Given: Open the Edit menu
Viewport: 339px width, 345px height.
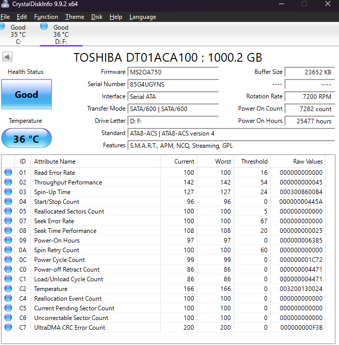Looking at the screenshot, I should tap(22, 17).
